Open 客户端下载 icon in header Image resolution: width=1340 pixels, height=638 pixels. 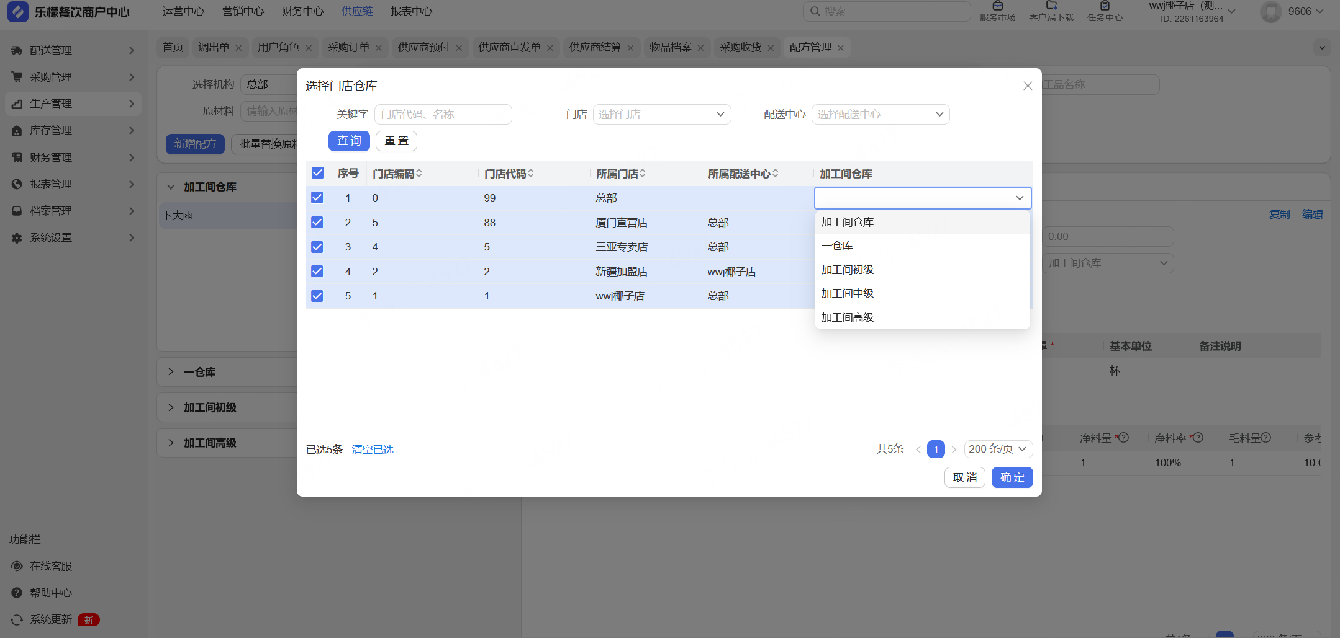(x=1051, y=6)
